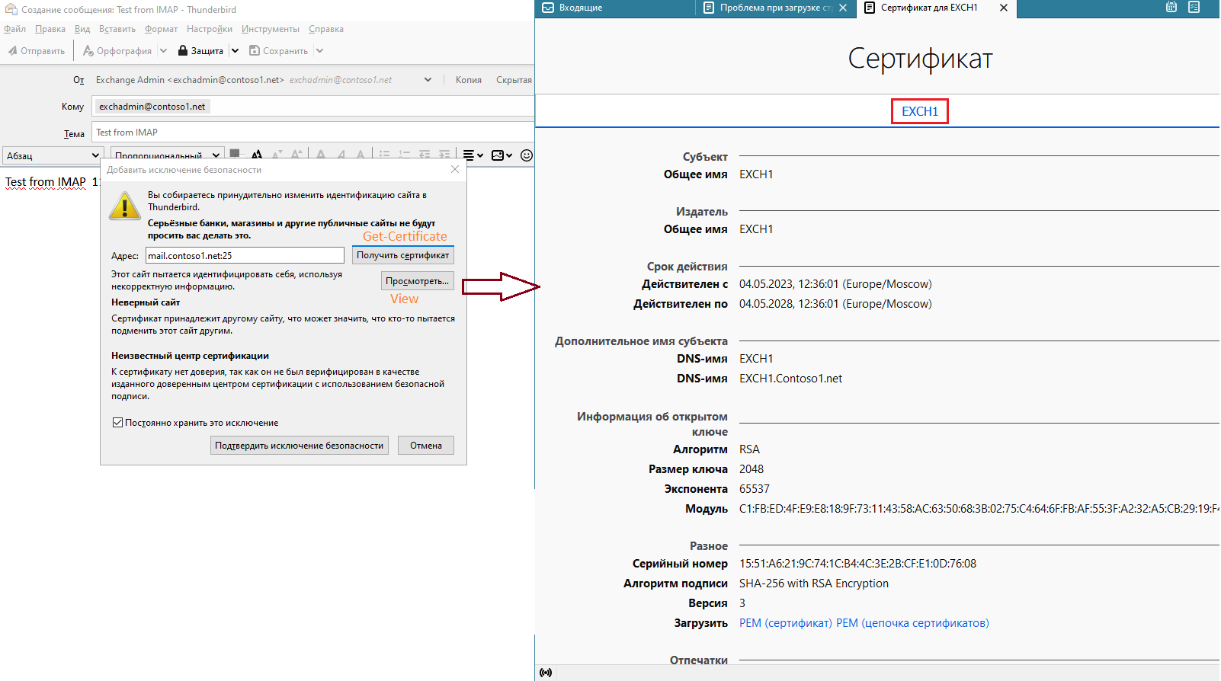The image size is (1221, 681).
Task: Click the increase font size icon
Action: [x=297, y=155]
